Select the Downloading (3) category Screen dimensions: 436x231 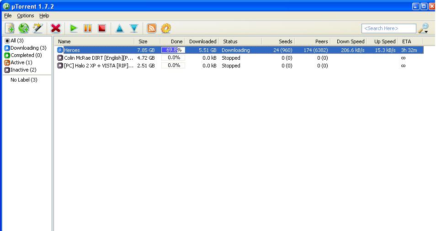coord(25,48)
